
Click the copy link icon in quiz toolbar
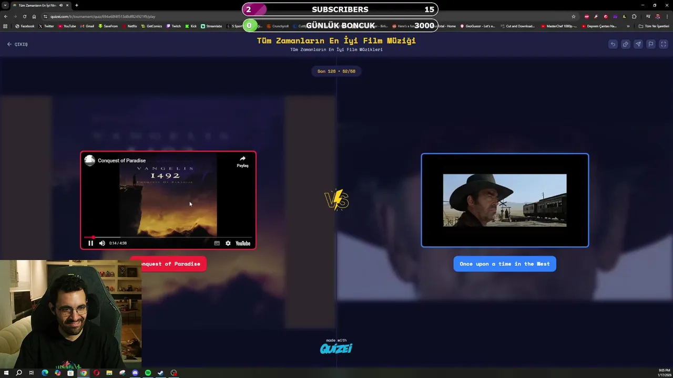pyautogui.click(x=626, y=44)
